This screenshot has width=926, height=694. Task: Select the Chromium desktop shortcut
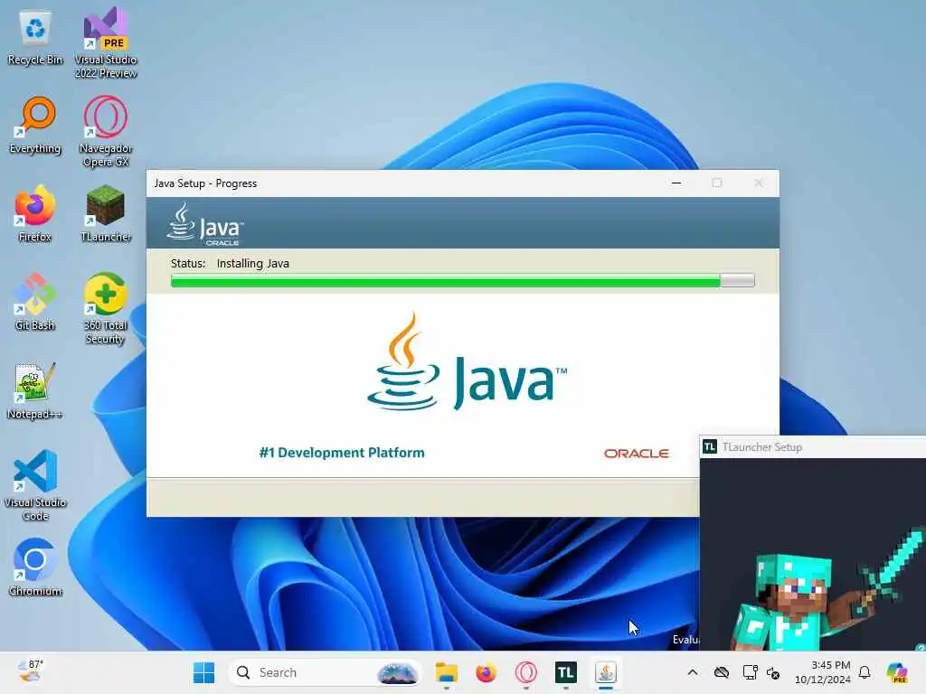click(x=35, y=567)
